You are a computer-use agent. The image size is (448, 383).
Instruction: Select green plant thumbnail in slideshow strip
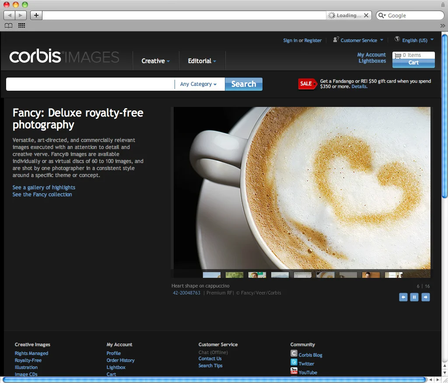[x=234, y=275]
